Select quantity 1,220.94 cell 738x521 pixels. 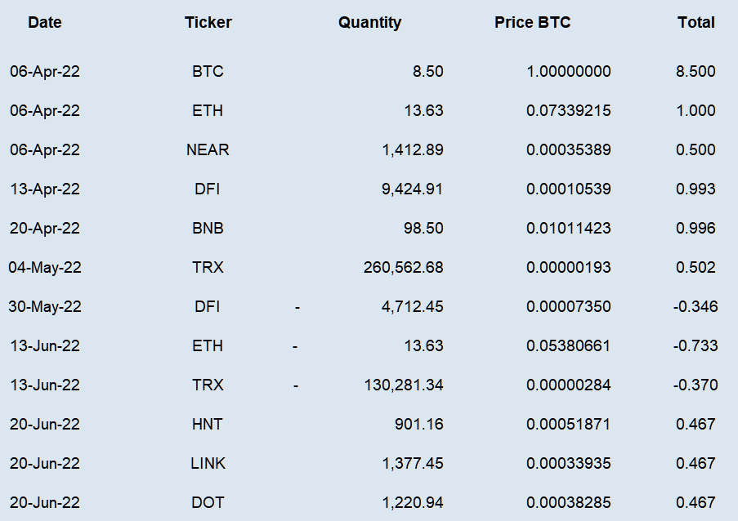pyautogui.click(x=413, y=503)
